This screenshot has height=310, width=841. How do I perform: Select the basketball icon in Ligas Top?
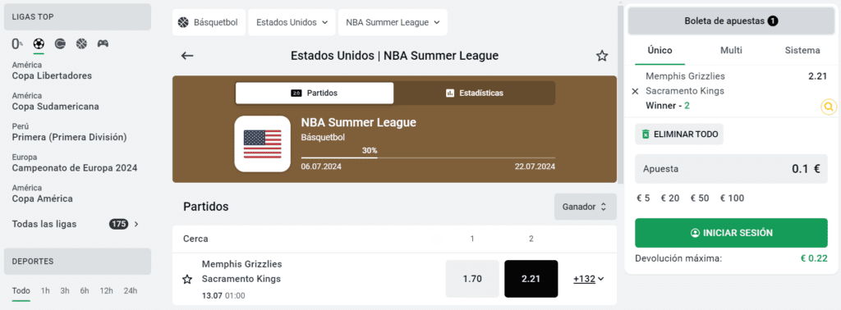point(81,44)
